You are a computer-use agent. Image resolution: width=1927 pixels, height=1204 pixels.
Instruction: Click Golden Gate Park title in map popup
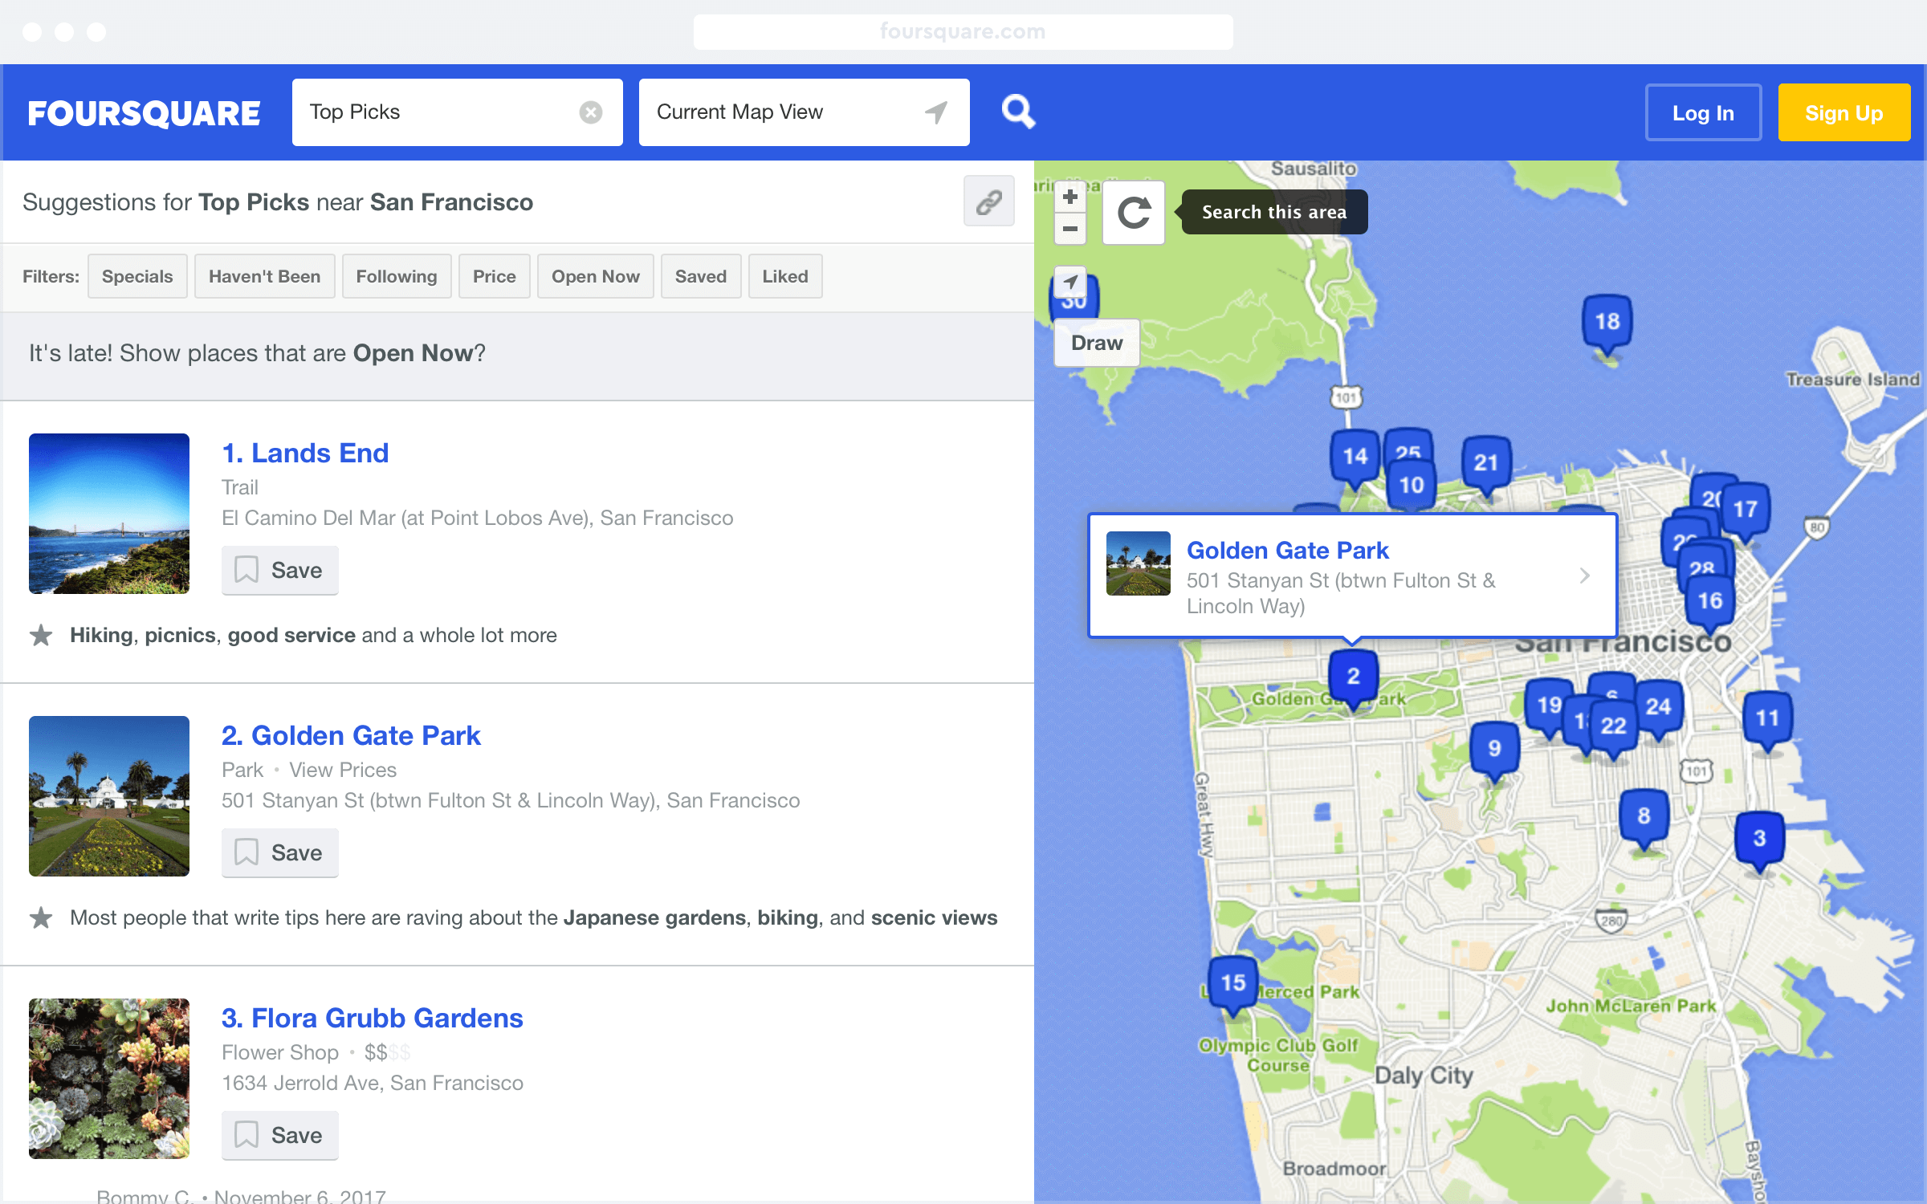[x=1288, y=551]
